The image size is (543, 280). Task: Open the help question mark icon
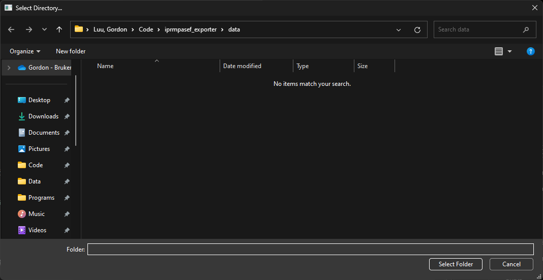click(x=530, y=51)
